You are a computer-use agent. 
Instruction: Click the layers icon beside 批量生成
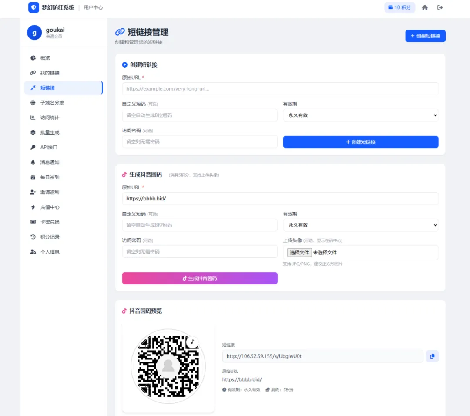[33, 132]
